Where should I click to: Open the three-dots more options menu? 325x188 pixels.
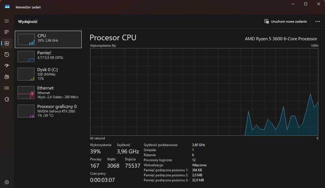pos(318,21)
